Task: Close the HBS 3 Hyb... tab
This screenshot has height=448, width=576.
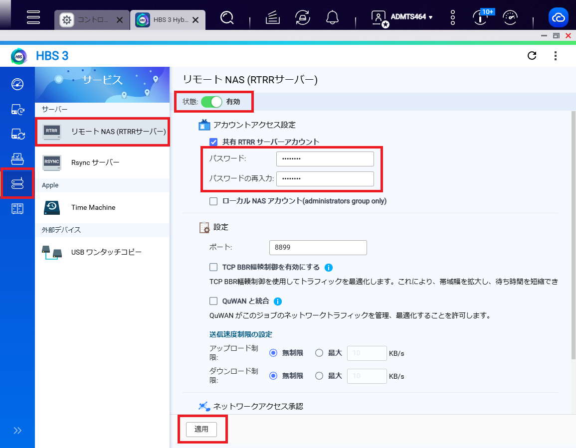Action: pos(196,20)
